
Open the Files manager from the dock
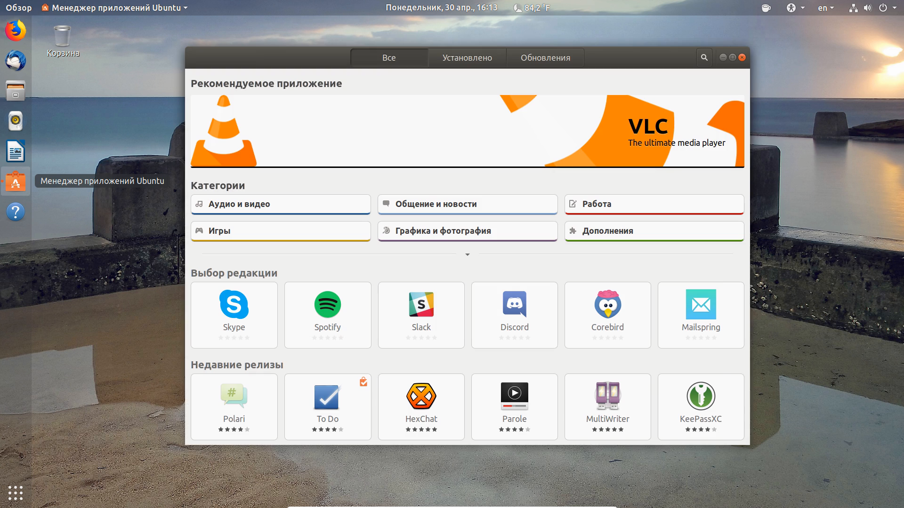(x=16, y=91)
